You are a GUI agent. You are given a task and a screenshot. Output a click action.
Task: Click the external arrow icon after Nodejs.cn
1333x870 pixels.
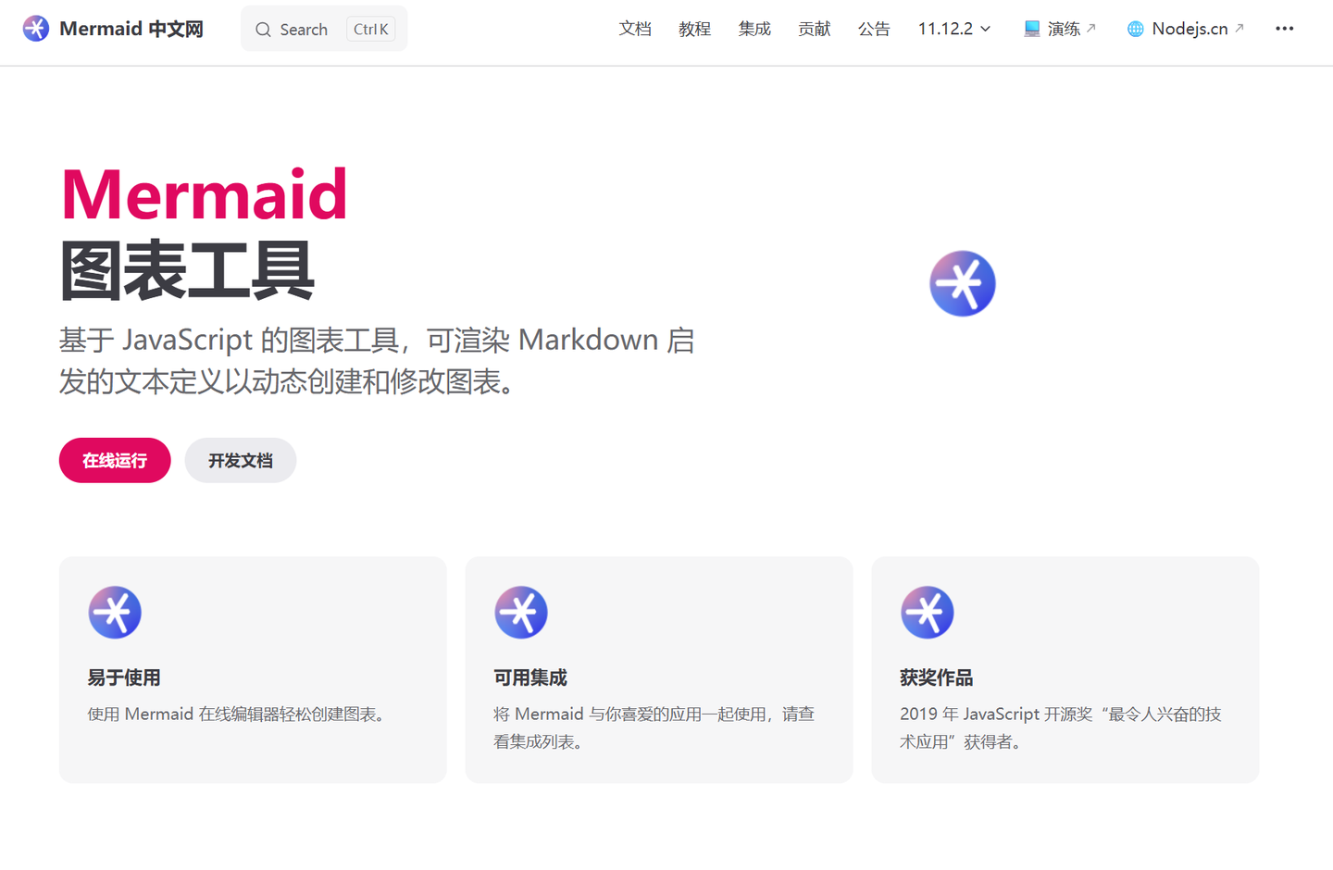[1239, 28]
